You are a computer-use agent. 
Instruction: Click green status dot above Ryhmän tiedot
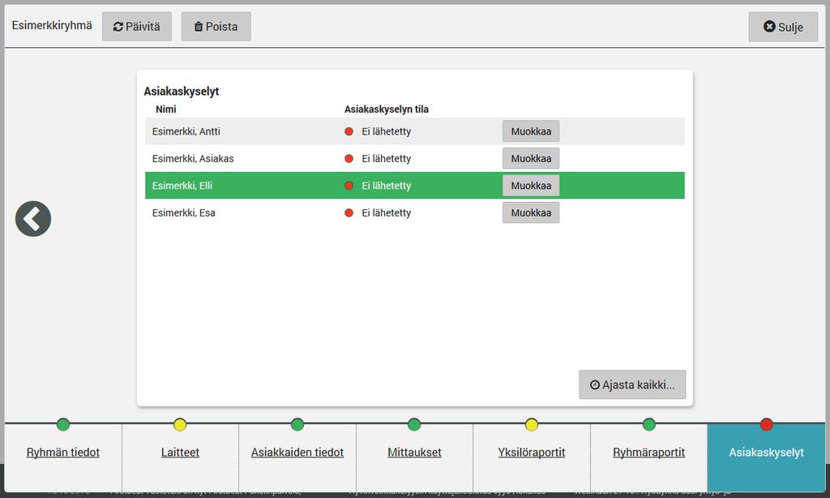click(x=63, y=424)
